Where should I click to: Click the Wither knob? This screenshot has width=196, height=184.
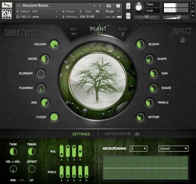[140, 117]
